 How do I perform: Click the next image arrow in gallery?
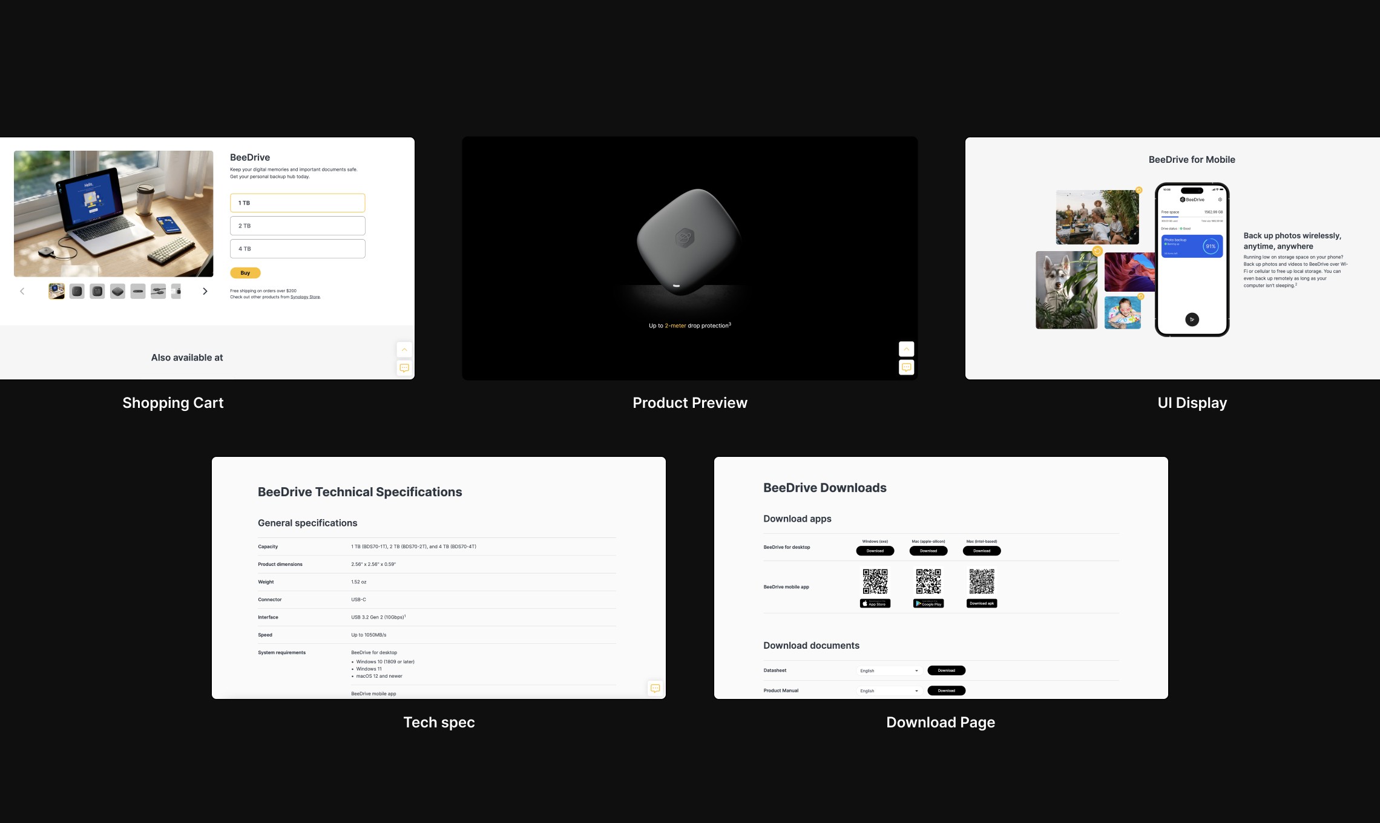pos(205,291)
